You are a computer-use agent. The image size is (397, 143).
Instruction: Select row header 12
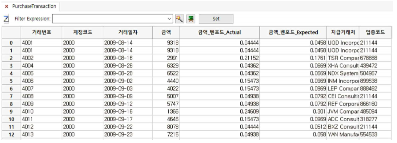tap(11, 134)
